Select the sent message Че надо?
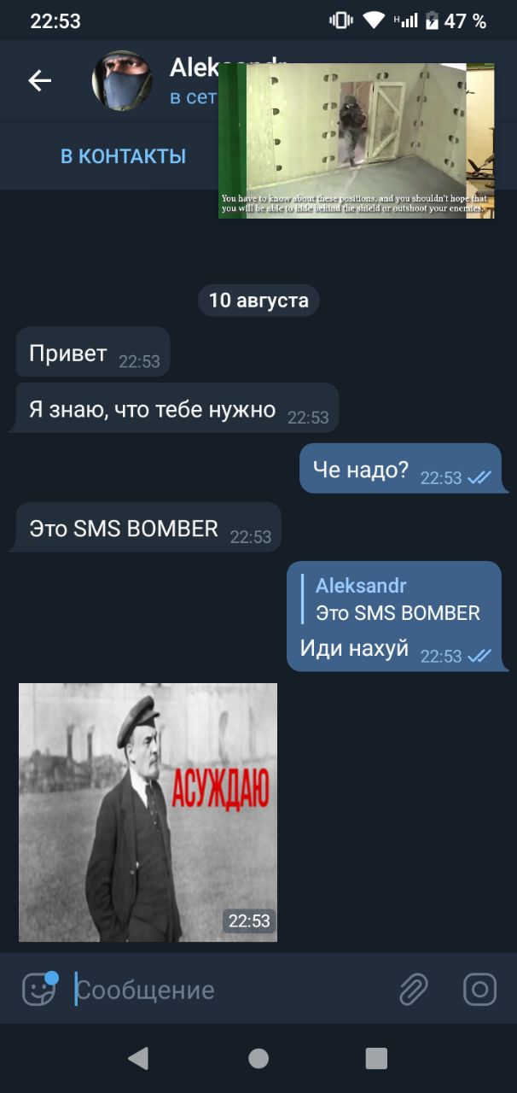Image resolution: width=517 pixels, height=1093 pixels. [400, 469]
